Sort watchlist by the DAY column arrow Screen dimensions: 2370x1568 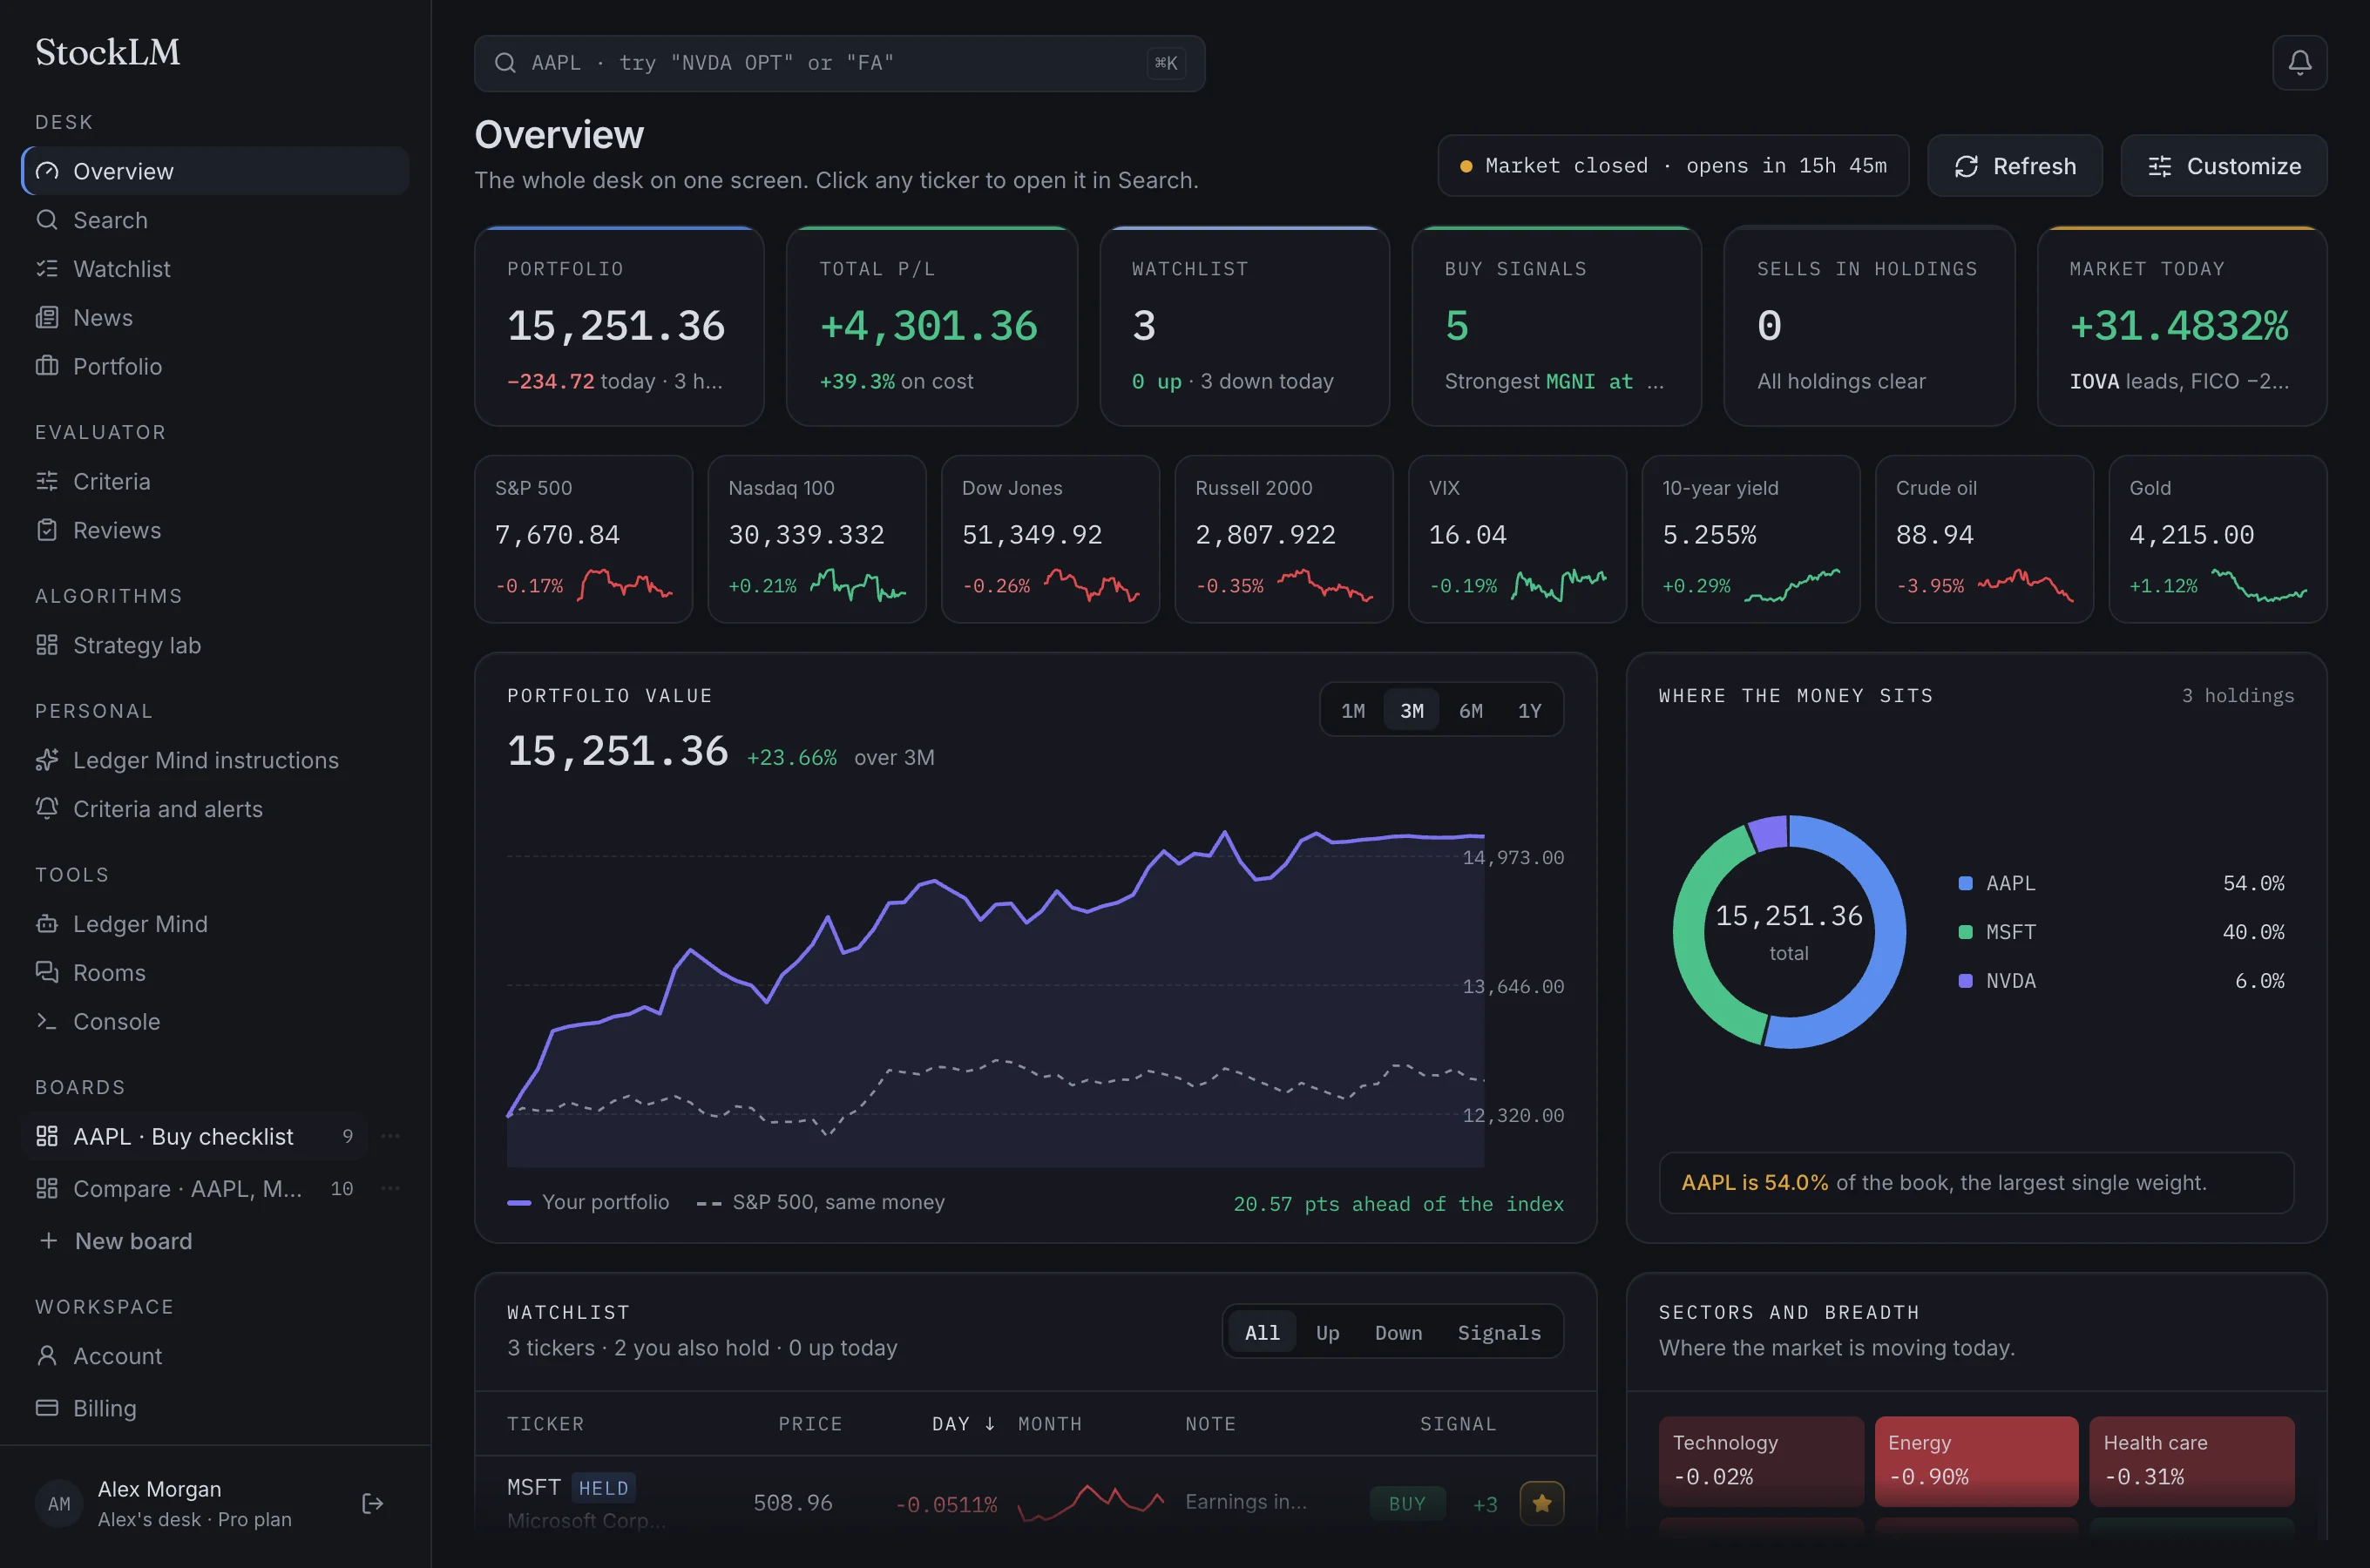pyautogui.click(x=989, y=1423)
